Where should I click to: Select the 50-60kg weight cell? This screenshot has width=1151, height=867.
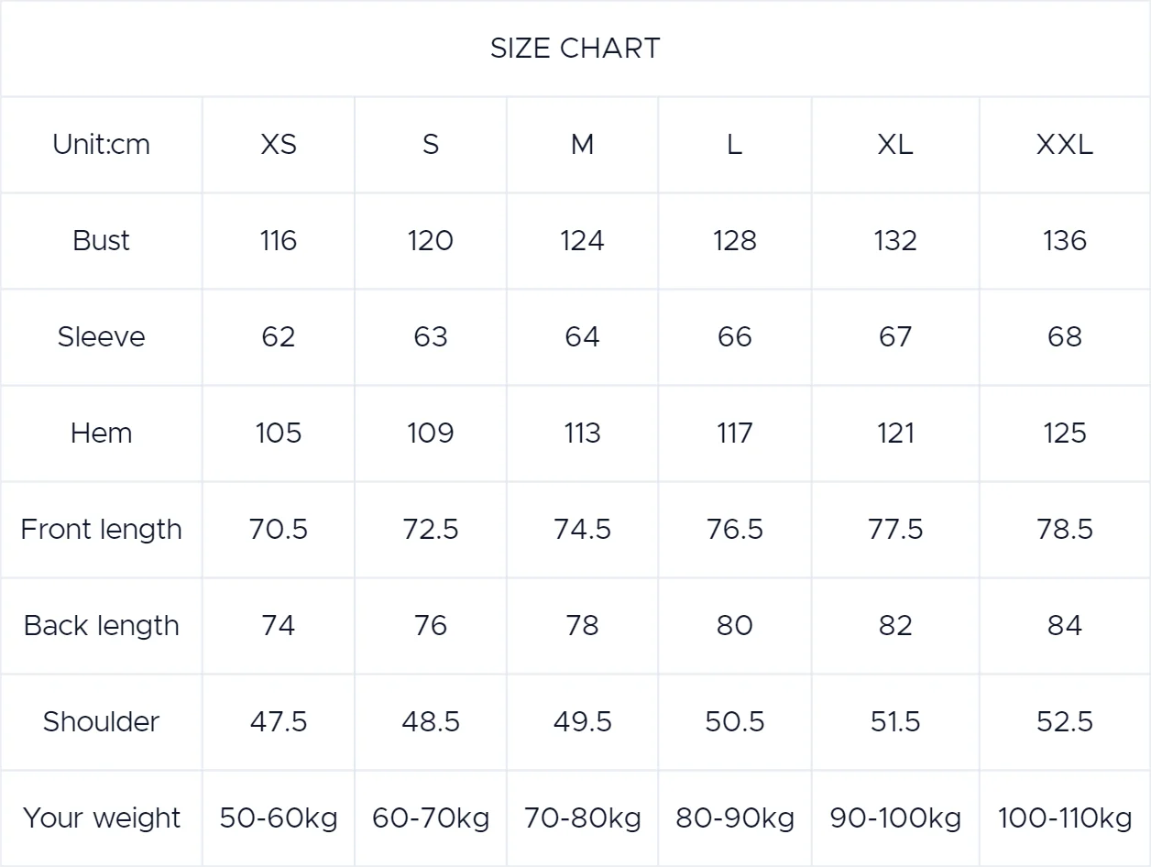279,818
